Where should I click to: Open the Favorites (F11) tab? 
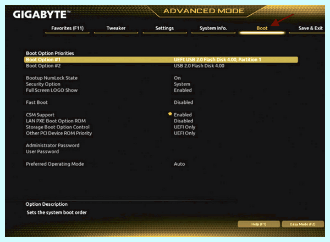pos(67,28)
